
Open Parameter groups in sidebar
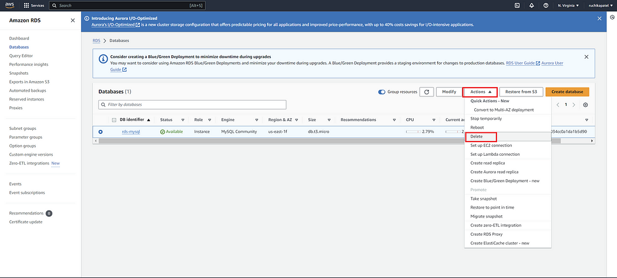[26, 137]
